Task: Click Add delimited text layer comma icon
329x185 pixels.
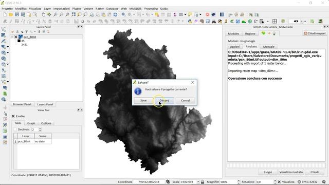Action: (x=4, y=70)
